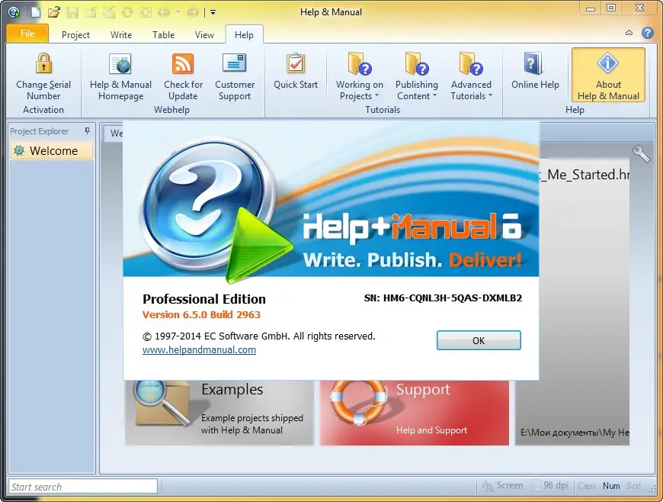The width and height of the screenshot is (663, 502).
Task: Open the www.helpandmanual.com link
Action: tap(199, 350)
